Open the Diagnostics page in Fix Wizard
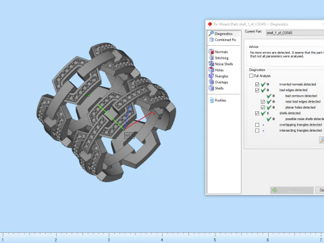 pyautogui.click(x=223, y=34)
